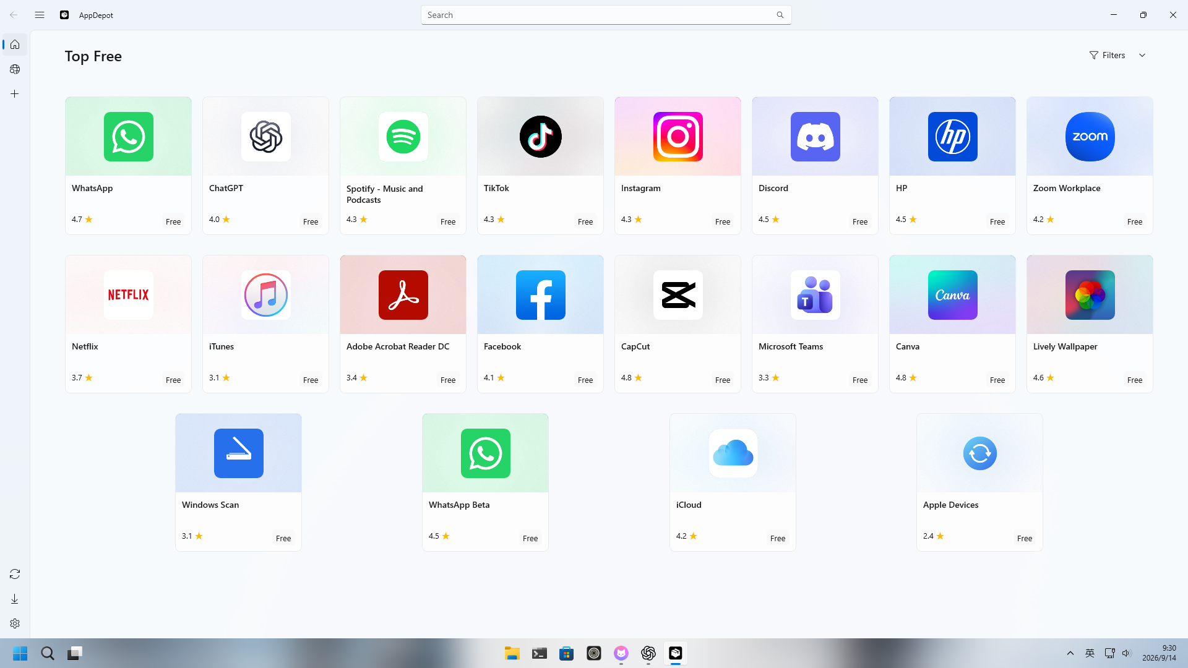Select the Instagram app icon
Image resolution: width=1188 pixels, height=668 pixels.
678,137
